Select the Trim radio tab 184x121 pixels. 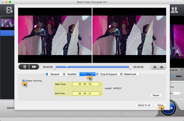click(87, 74)
